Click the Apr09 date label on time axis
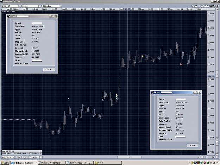 [180, 9]
